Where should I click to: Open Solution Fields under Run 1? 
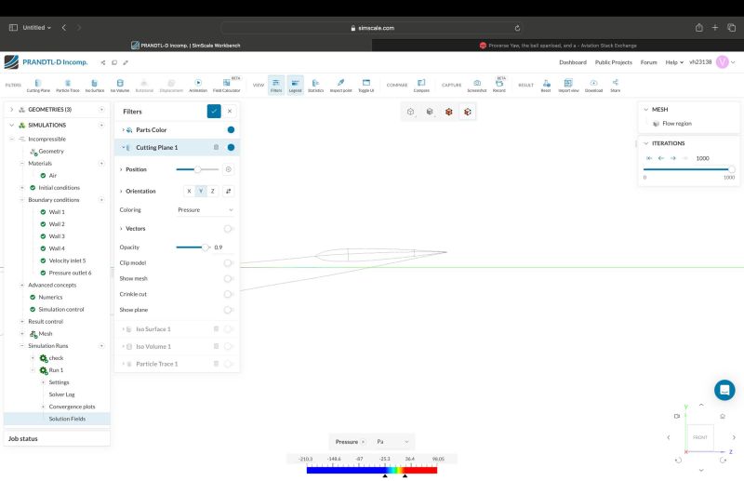67,419
